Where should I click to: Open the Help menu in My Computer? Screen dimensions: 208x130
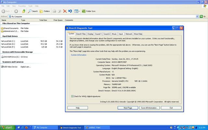(37, 6)
